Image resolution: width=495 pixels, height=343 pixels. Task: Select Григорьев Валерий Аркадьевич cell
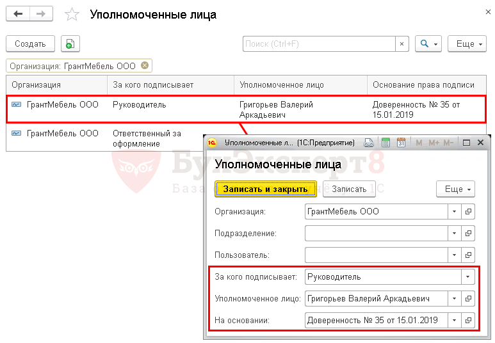[276, 109]
